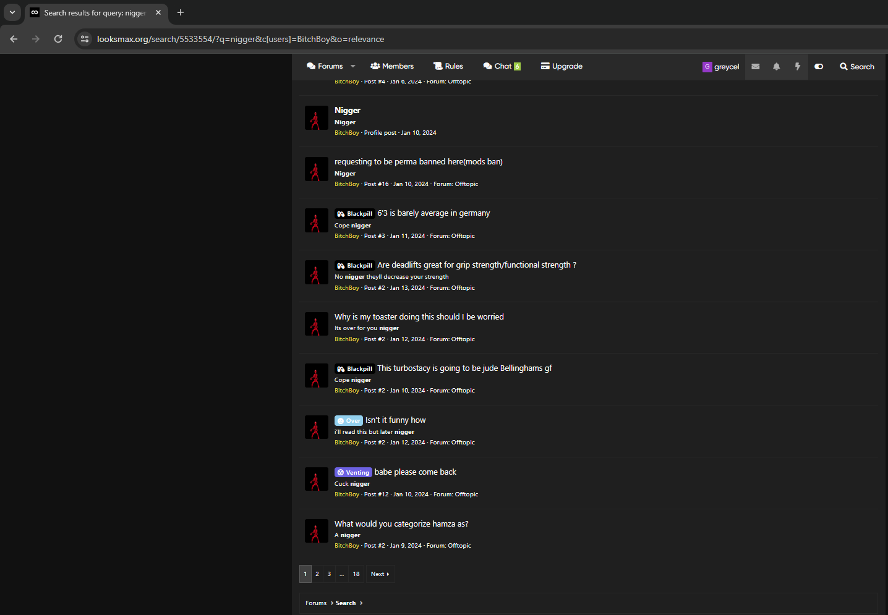Open the alerts bell icon
The height and width of the screenshot is (615, 888).
click(776, 67)
